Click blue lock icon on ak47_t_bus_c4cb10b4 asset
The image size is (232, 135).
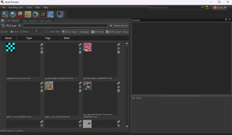80,87
